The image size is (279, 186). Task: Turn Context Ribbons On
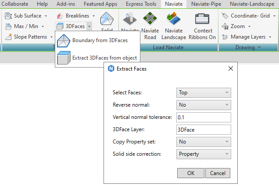point(202,26)
